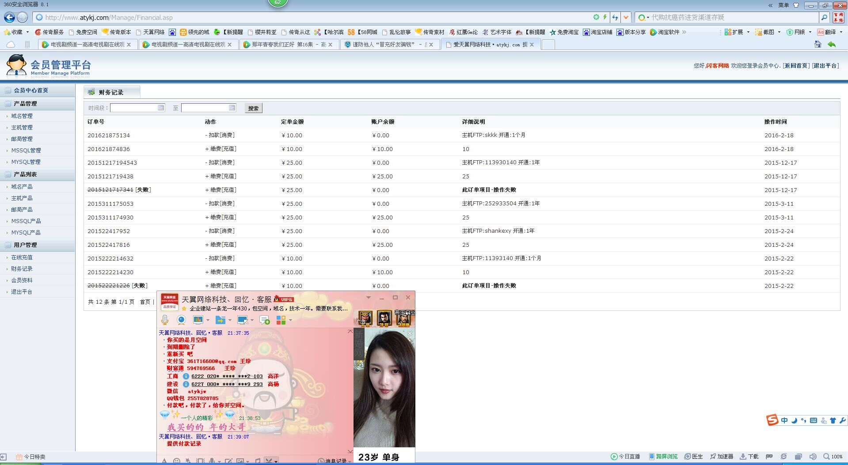Viewport: 848px width, 465px height.
Task: Toggle Sogou punctuation mode icon
Action: [803, 420]
